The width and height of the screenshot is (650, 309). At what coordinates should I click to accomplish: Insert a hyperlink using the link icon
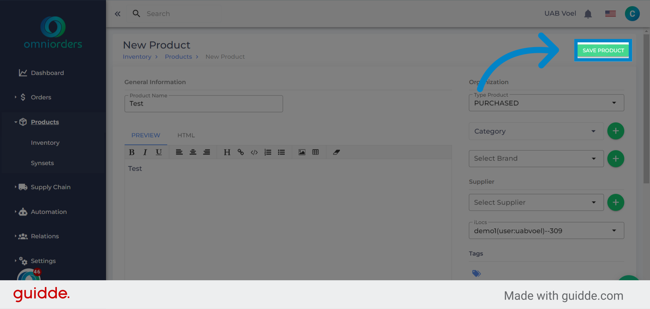click(240, 152)
